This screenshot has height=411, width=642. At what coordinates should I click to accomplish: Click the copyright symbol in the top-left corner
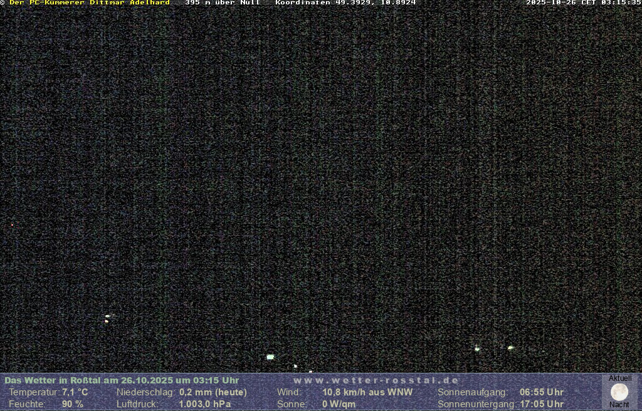[3, 3]
